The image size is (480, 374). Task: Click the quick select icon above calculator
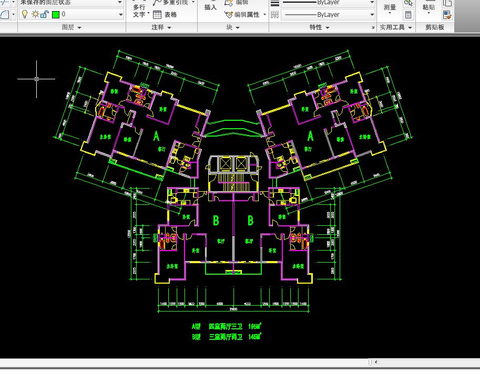tap(408, 3)
